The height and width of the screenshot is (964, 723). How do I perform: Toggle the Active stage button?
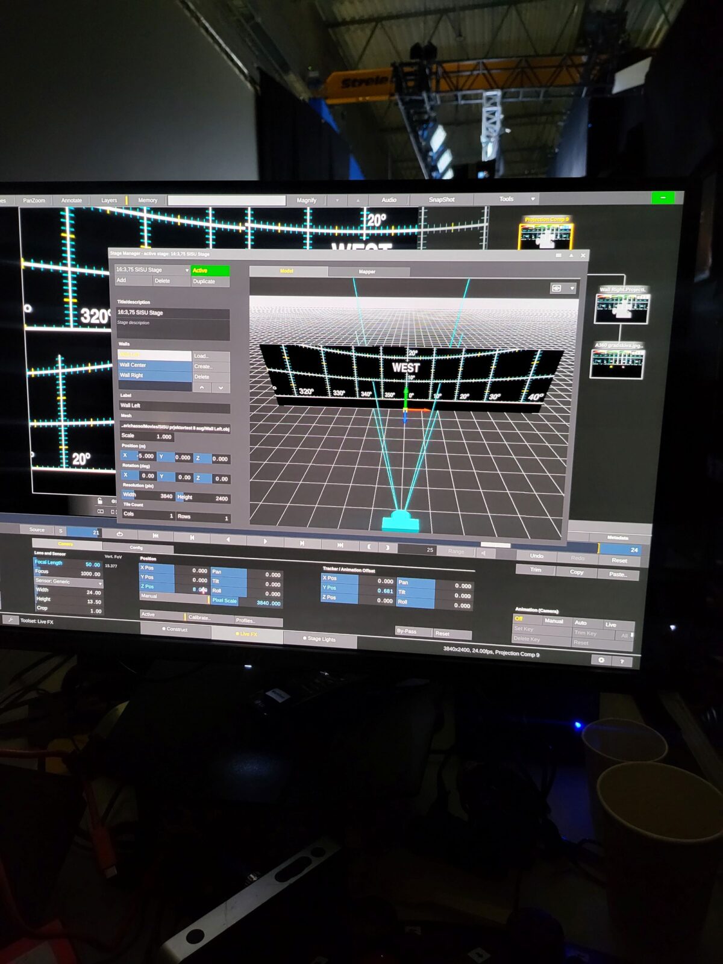coord(210,271)
